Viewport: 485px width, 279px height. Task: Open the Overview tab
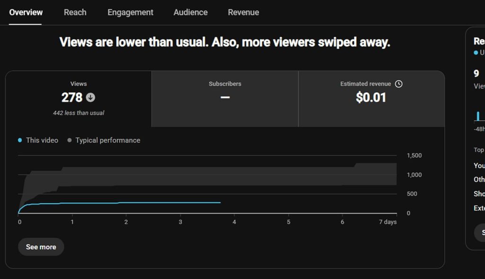coord(26,12)
